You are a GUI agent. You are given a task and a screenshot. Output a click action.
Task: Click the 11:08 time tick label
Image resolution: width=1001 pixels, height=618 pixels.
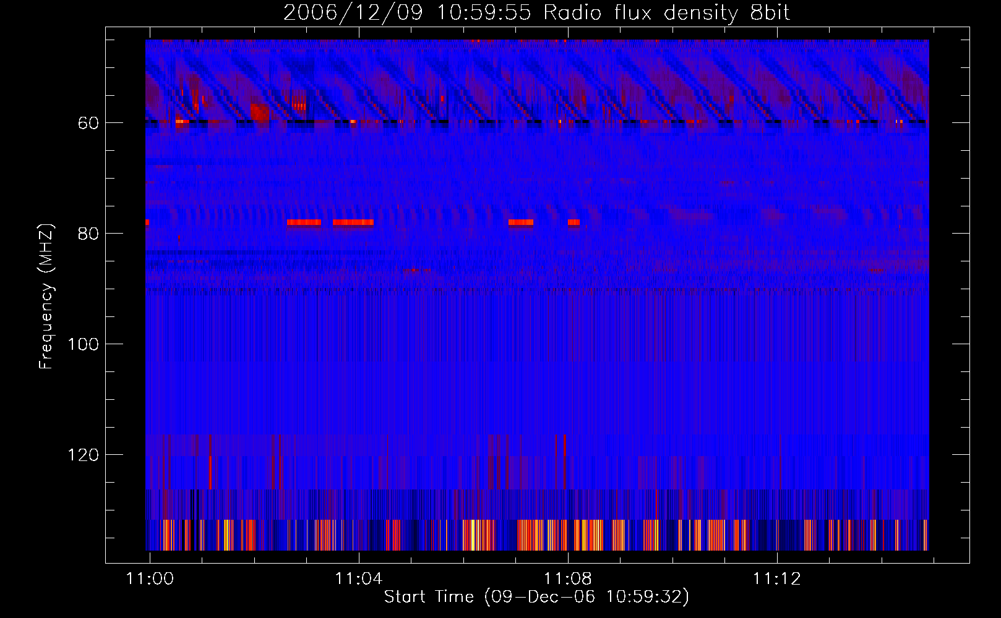[x=568, y=578]
